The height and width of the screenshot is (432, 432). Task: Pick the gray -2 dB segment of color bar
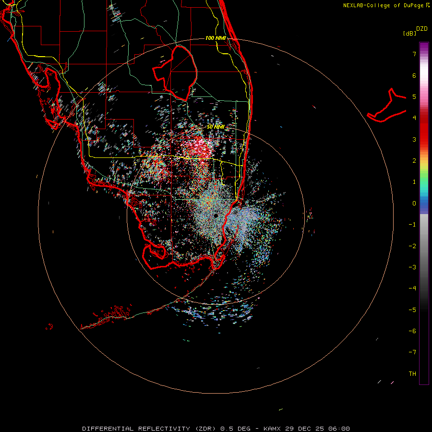(424, 246)
